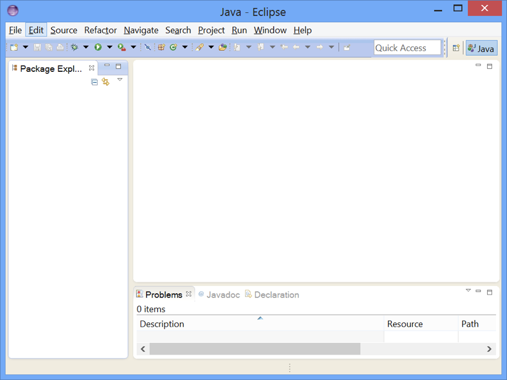Viewport: 507px width, 380px height.
Task: Toggle Skip All Breakpoints icon
Action: click(148, 48)
